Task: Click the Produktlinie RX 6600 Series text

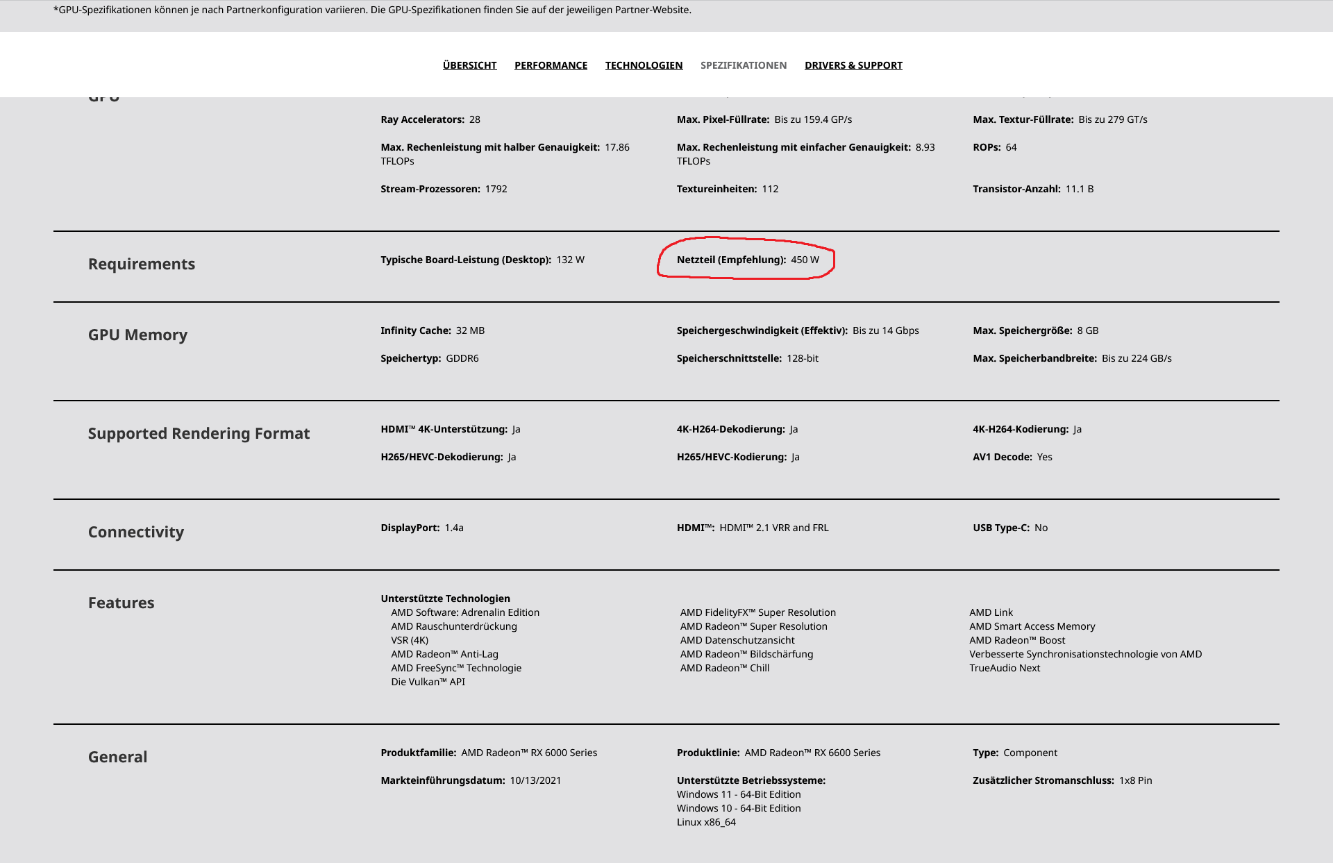Action: (x=778, y=753)
